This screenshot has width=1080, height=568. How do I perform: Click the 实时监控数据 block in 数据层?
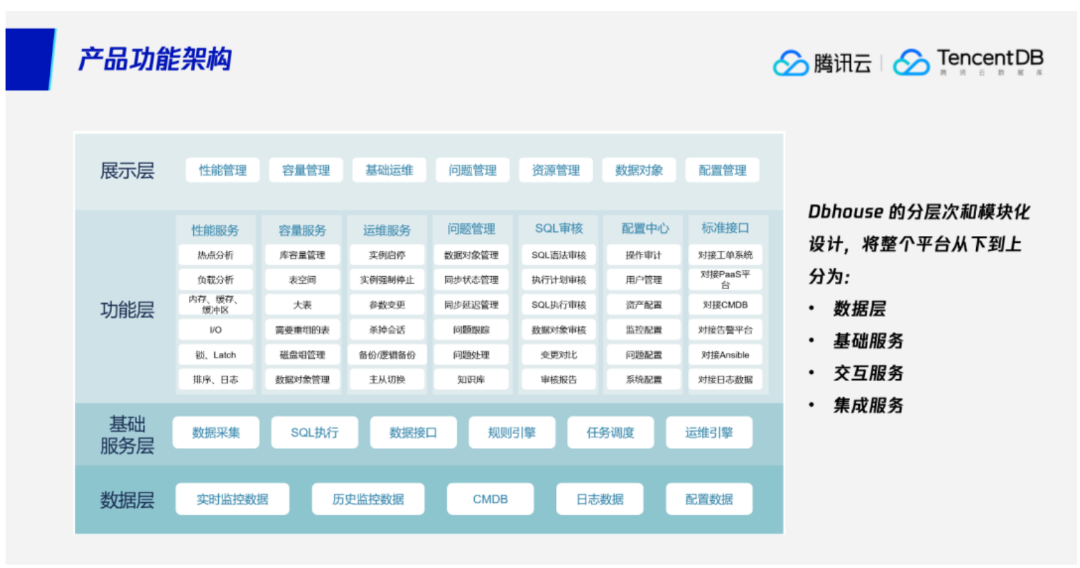pyautogui.click(x=233, y=499)
